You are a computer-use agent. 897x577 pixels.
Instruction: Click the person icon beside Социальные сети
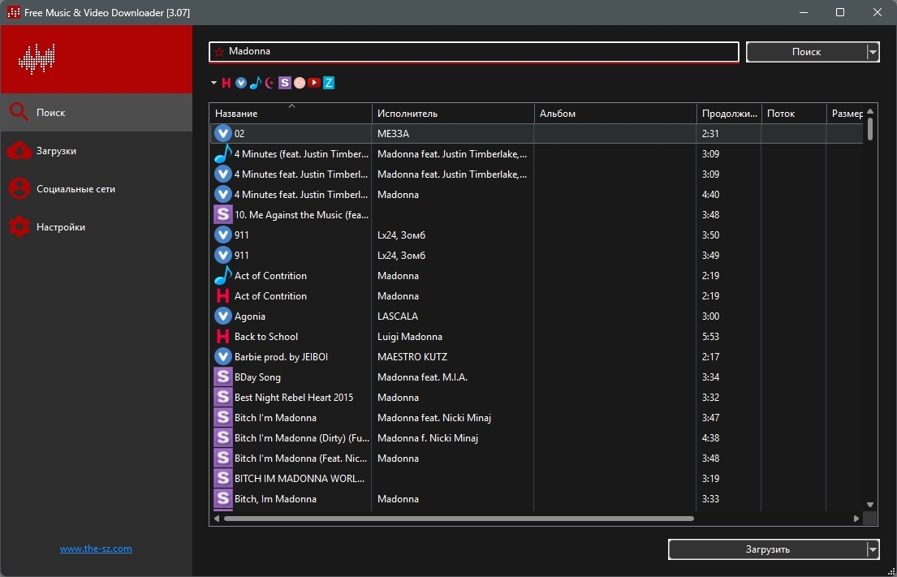point(19,188)
